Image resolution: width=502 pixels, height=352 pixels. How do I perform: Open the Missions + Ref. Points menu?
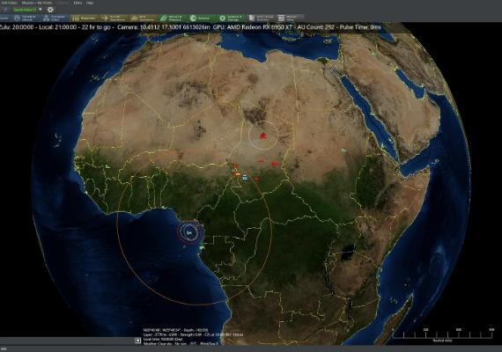click(x=36, y=3)
